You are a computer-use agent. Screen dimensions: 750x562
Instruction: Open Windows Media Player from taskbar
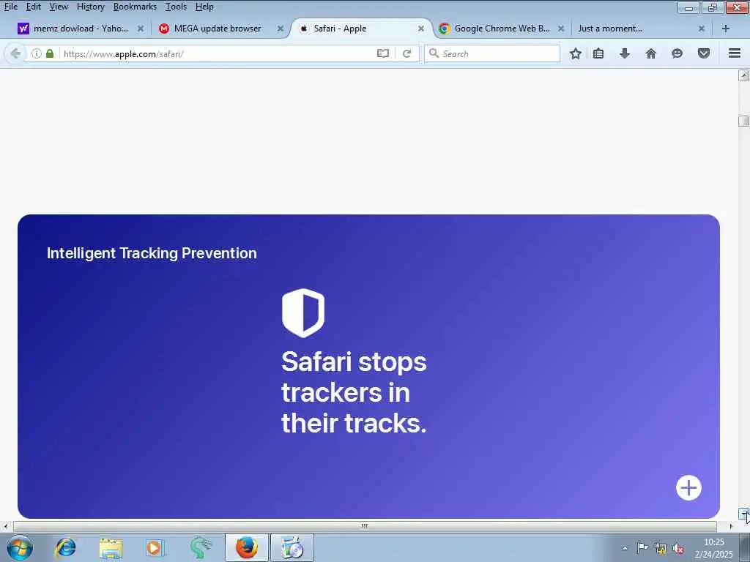(x=155, y=547)
